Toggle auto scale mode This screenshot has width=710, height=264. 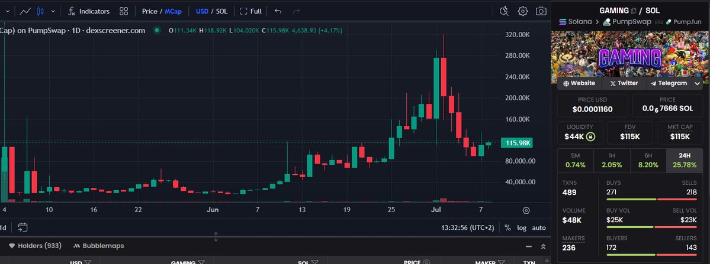(x=539, y=228)
